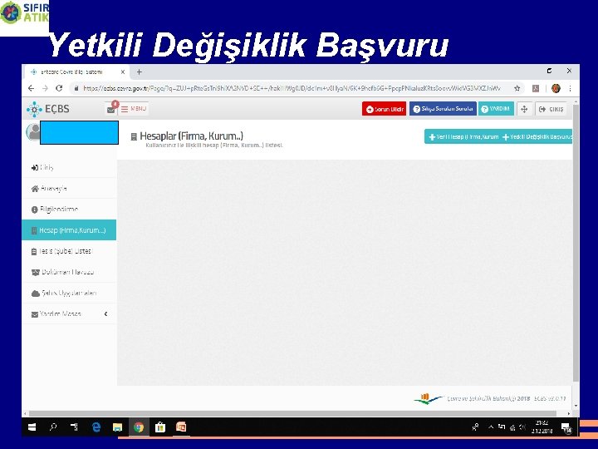
Task: Open Microsoft Store from taskbar
Action: [160, 427]
